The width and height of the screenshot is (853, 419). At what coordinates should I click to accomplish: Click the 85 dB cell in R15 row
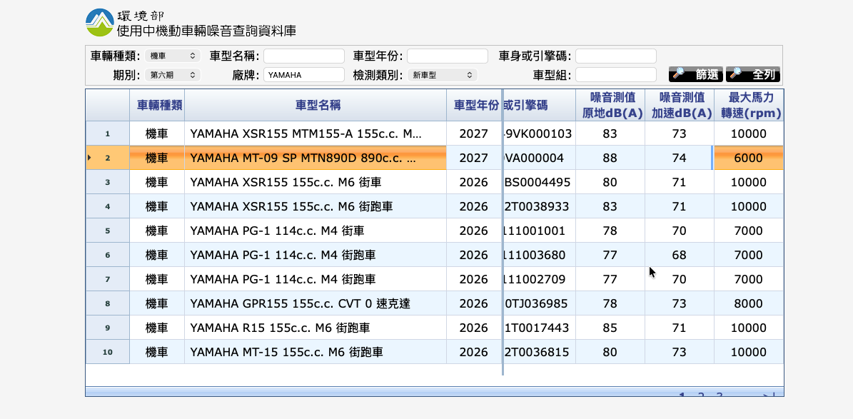click(x=610, y=328)
